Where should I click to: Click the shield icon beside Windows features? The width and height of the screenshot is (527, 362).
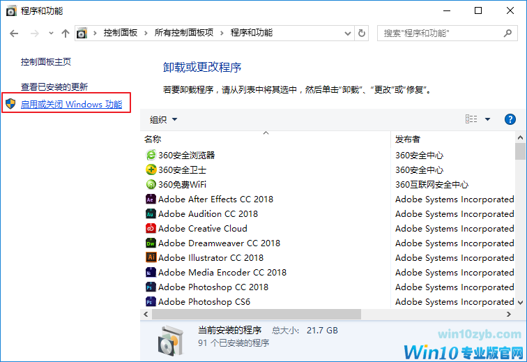(10, 104)
